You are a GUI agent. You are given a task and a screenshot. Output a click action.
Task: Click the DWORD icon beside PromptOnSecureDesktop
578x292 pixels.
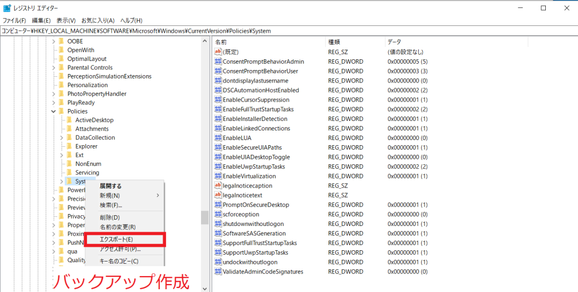coord(218,205)
